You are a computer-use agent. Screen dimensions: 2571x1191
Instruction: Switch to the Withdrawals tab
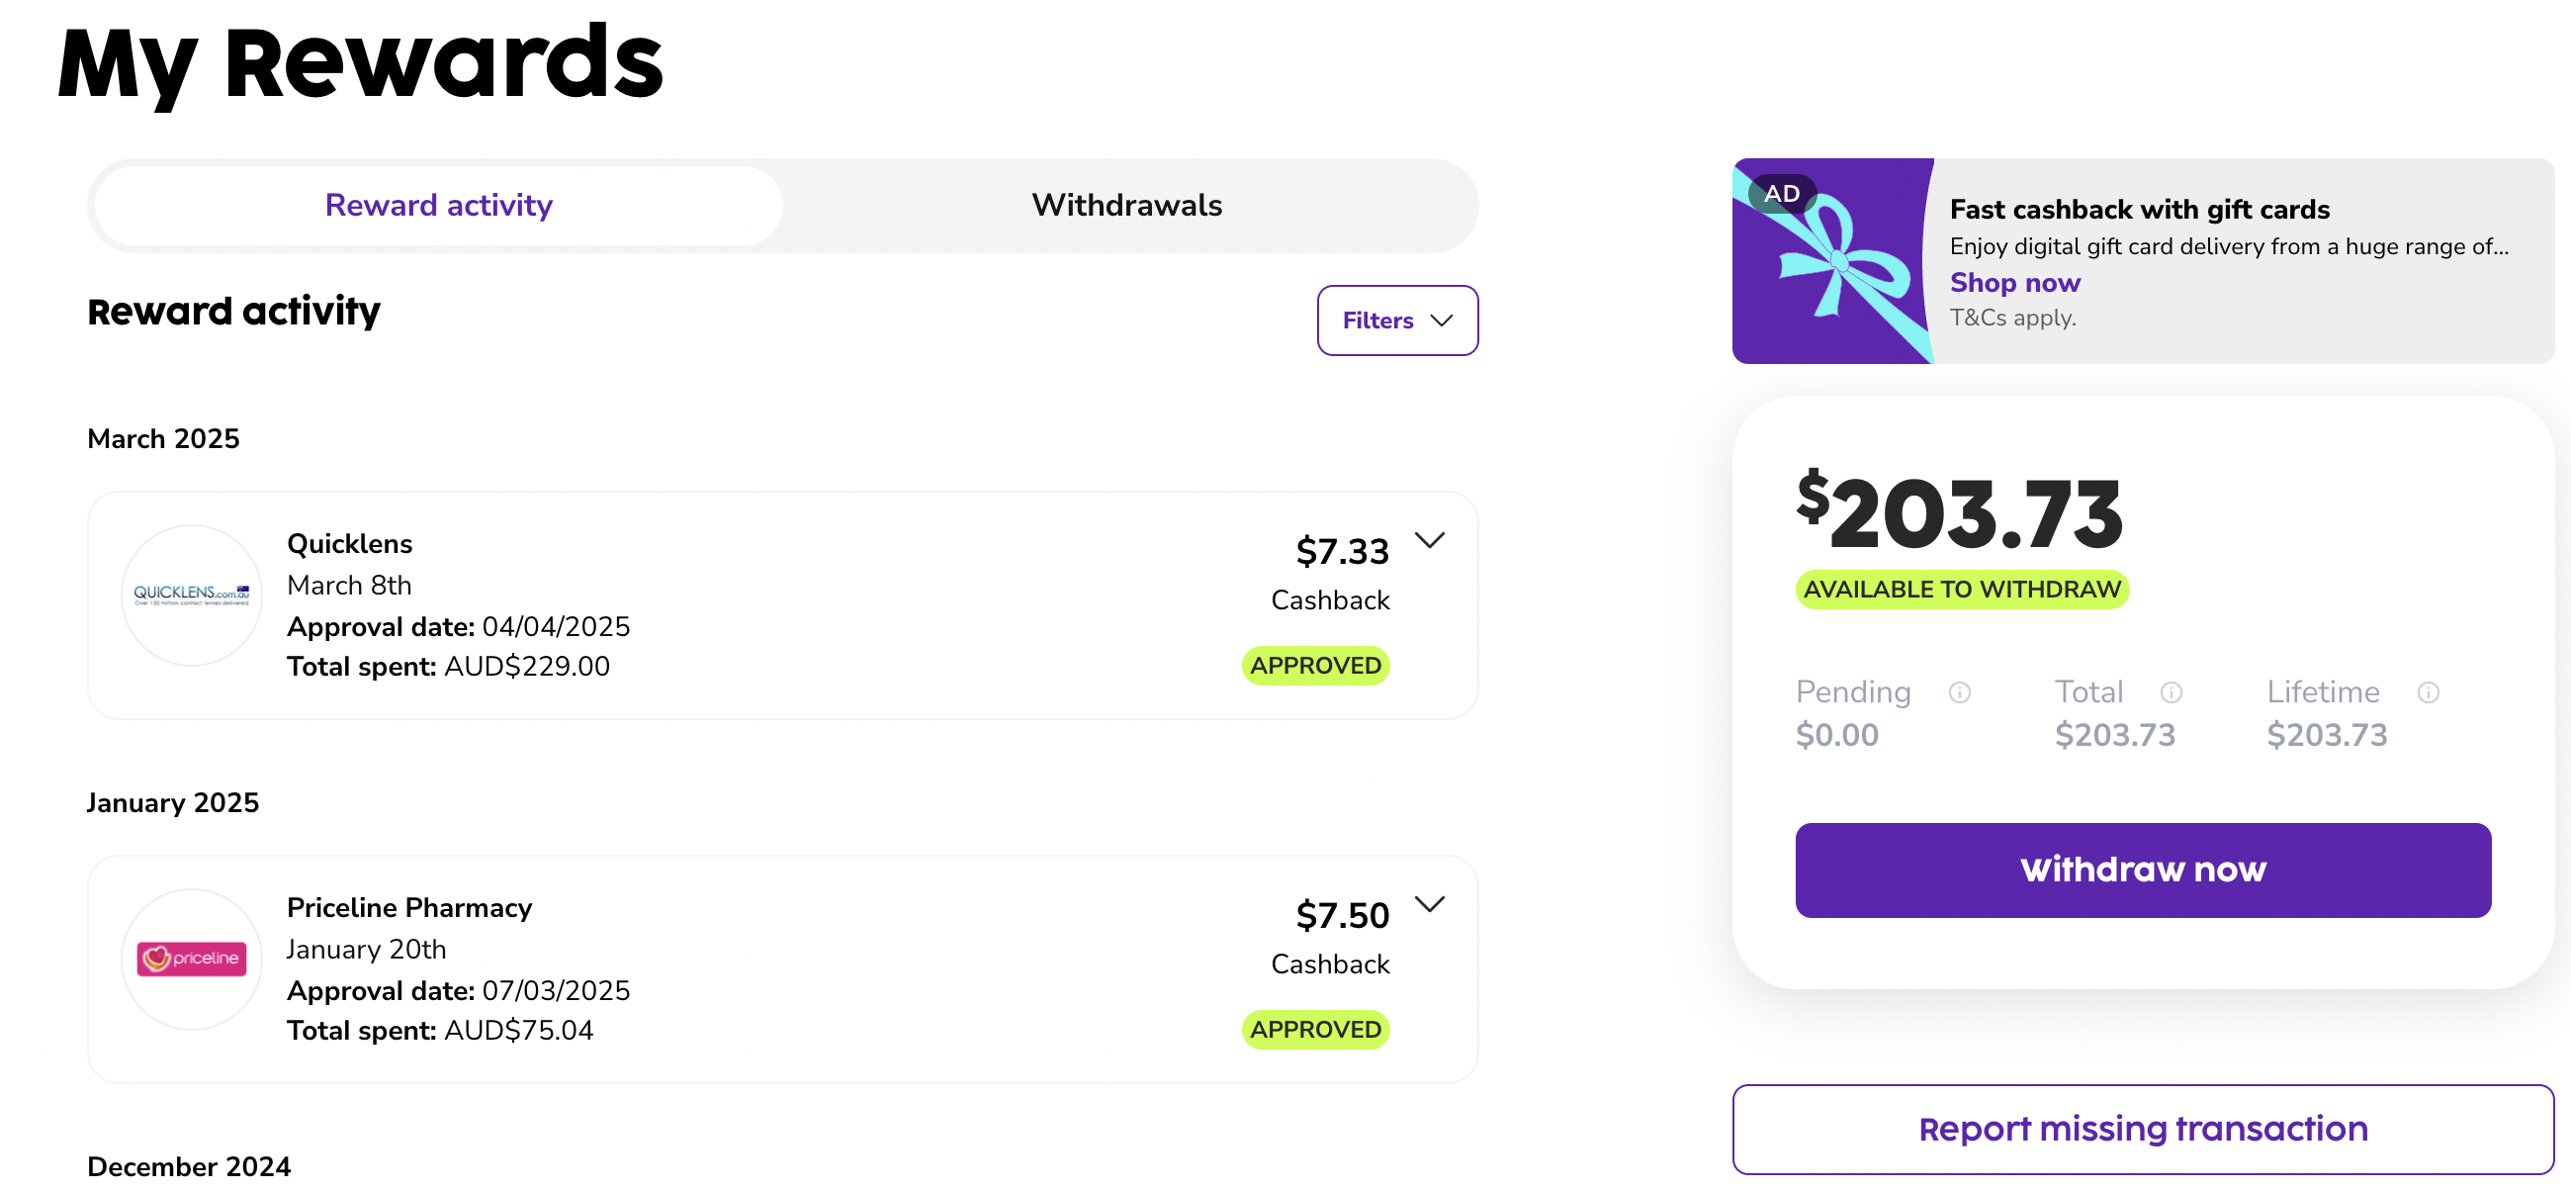pyautogui.click(x=1126, y=205)
